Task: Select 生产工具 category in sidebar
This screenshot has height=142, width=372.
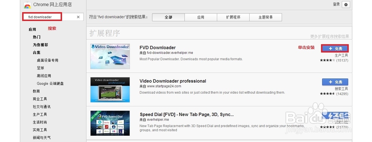Action: click(x=40, y=114)
